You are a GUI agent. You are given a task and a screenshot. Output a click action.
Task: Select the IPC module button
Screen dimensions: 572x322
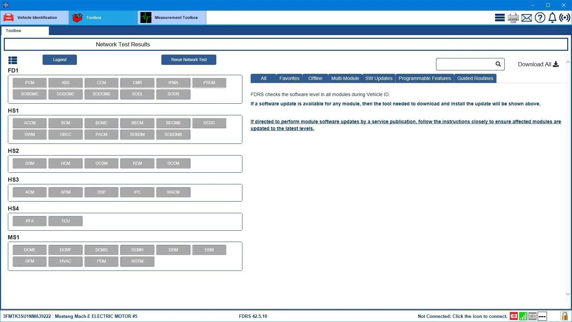click(137, 192)
